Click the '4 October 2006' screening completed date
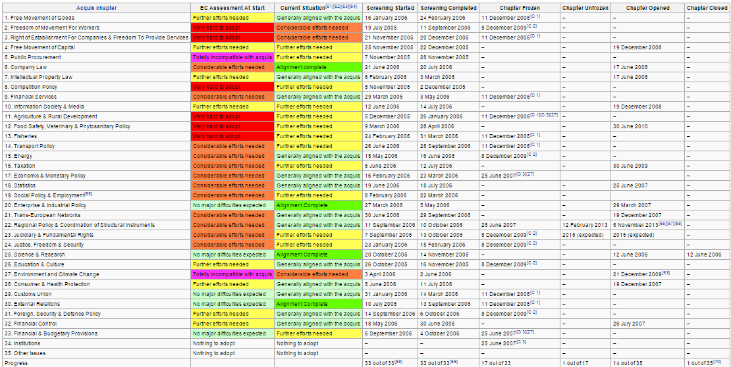 (x=448, y=333)
